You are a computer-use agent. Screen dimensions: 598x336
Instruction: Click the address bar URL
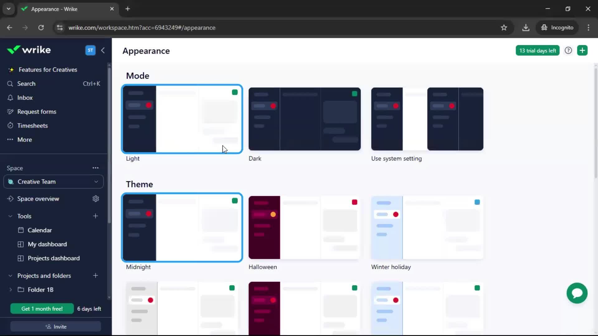[142, 28]
